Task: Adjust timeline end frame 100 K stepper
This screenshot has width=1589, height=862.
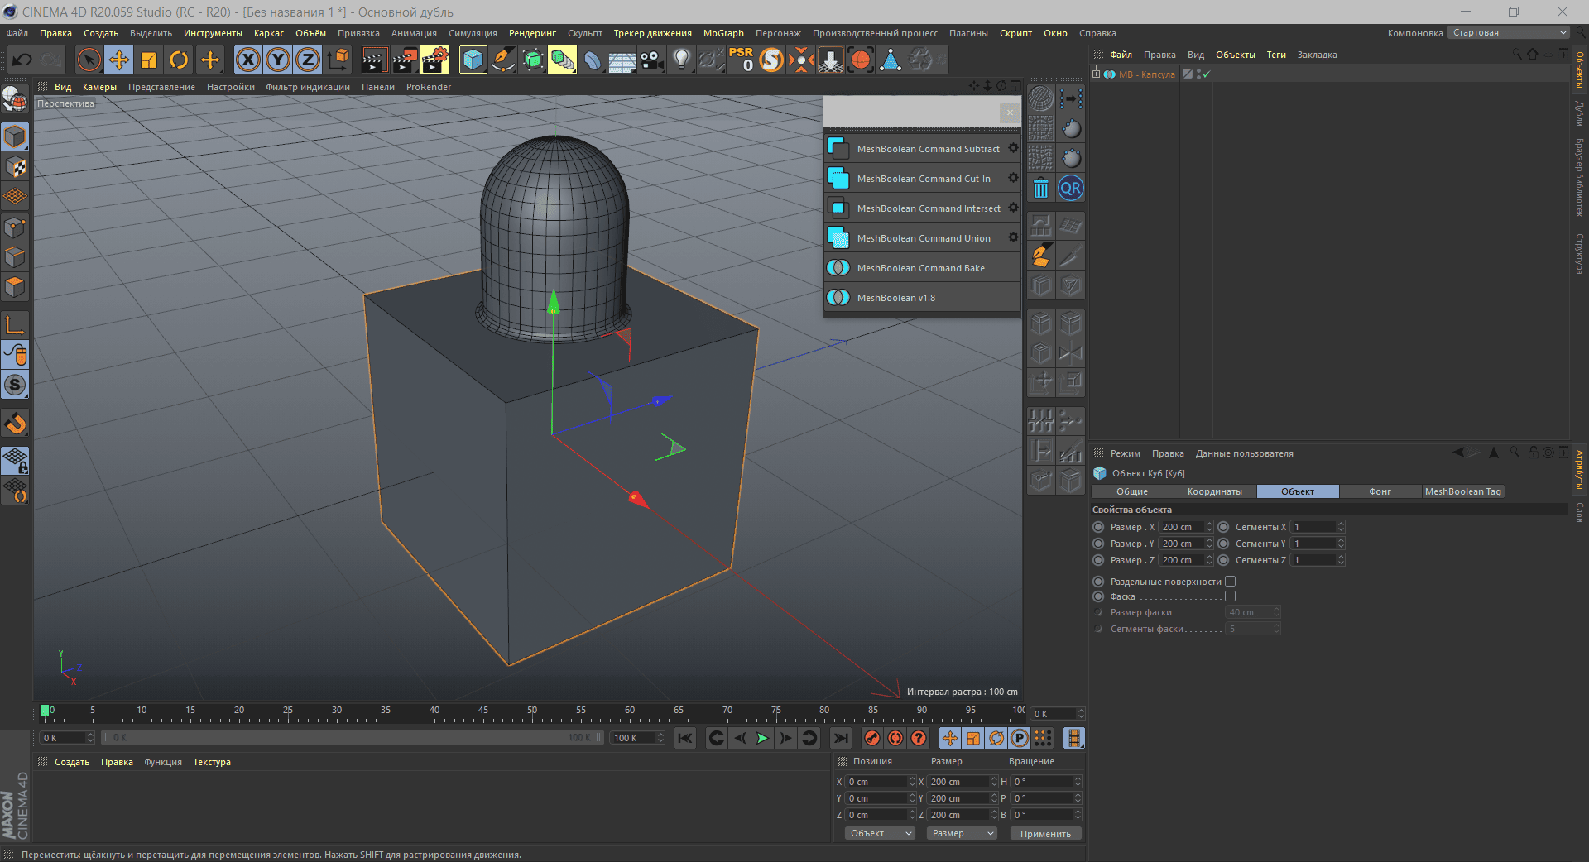Action: [x=660, y=738]
